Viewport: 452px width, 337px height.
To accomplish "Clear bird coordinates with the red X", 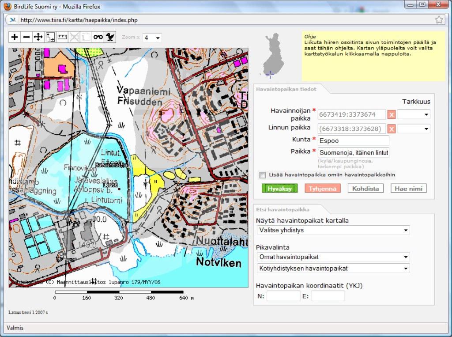I will coord(391,129).
